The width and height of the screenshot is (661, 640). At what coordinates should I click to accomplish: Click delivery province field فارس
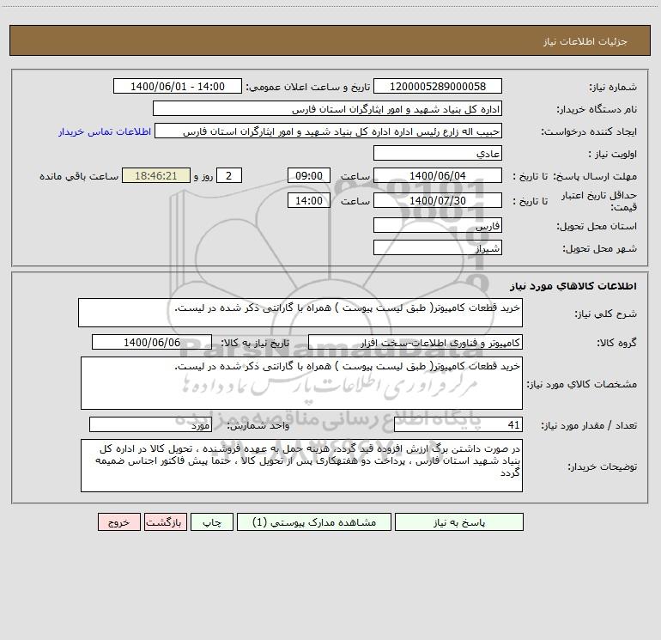(x=438, y=225)
